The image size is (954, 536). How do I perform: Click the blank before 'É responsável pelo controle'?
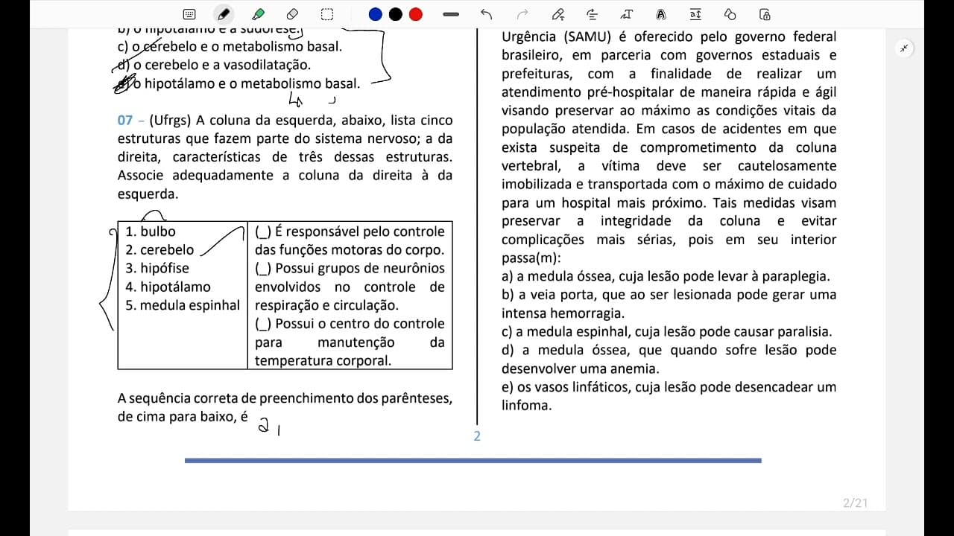coord(263,232)
